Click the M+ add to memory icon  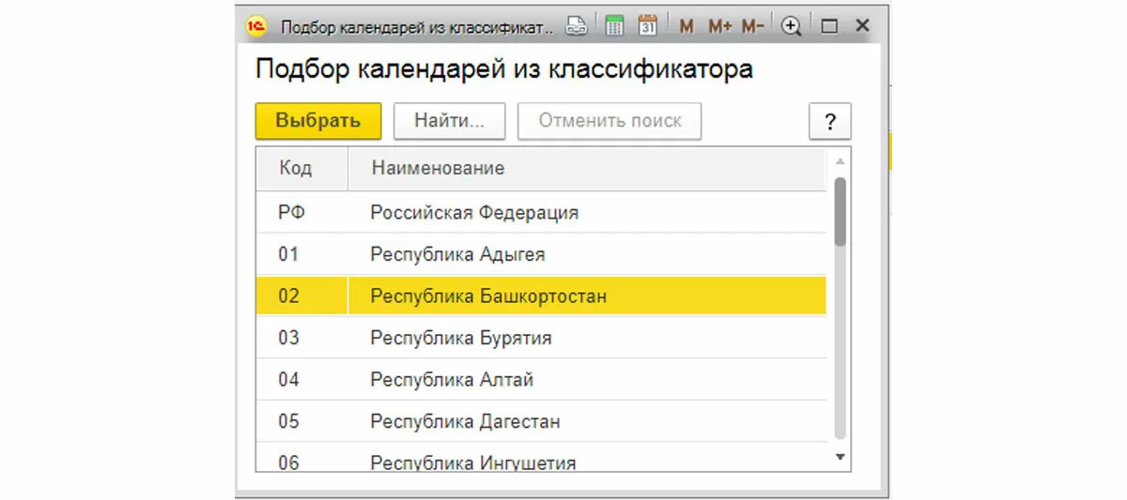[719, 27]
